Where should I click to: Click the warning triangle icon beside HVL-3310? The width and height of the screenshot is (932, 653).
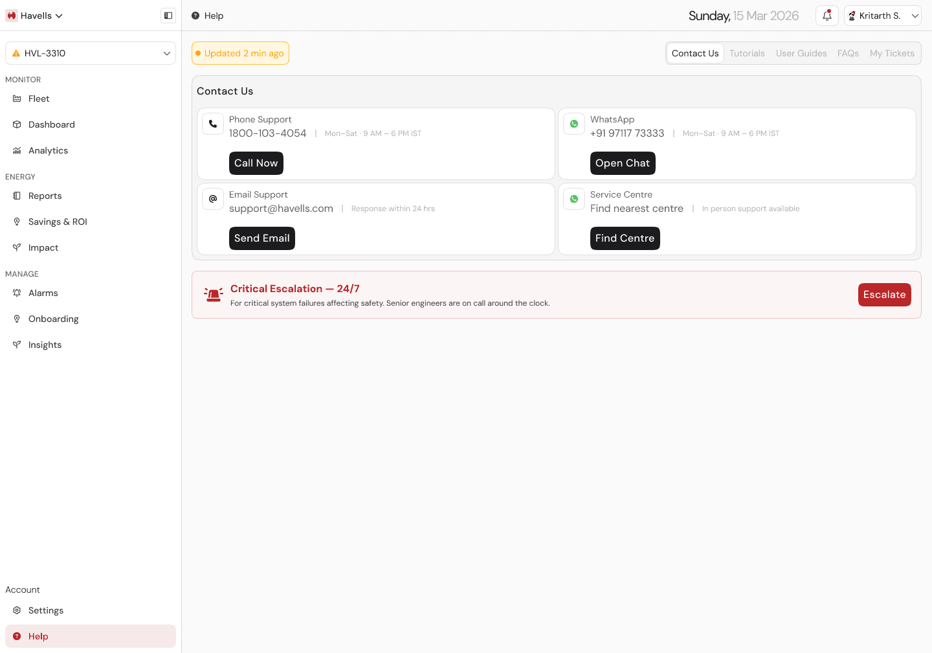click(x=16, y=53)
